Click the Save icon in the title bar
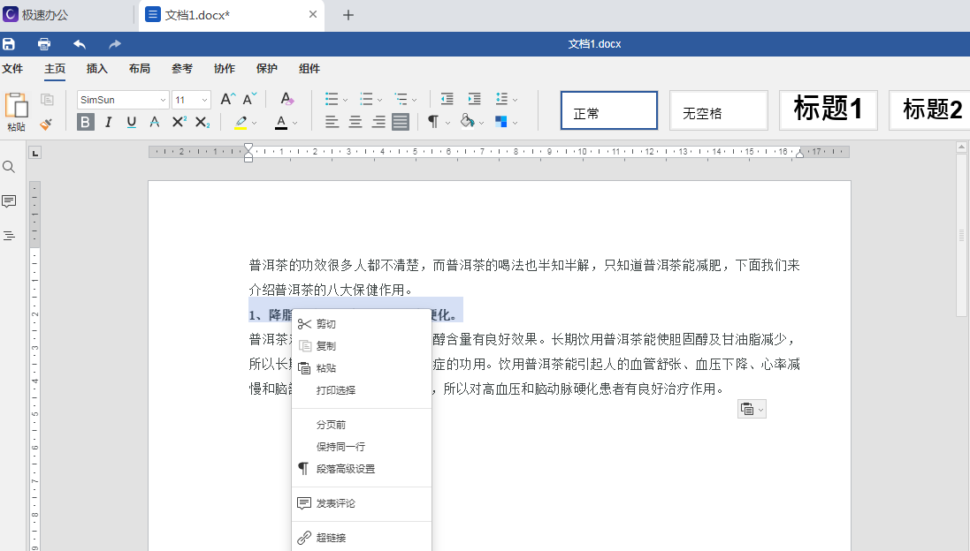 coord(9,44)
